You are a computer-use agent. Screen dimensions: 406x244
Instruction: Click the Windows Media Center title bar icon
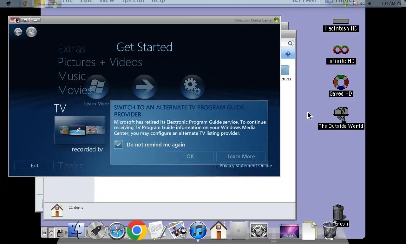[x=276, y=20]
